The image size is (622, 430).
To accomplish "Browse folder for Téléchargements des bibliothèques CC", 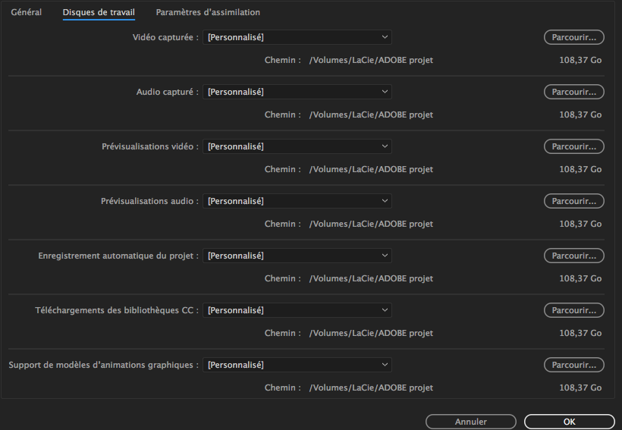I will [x=574, y=310].
